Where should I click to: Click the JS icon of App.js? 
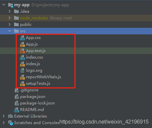click(22, 44)
